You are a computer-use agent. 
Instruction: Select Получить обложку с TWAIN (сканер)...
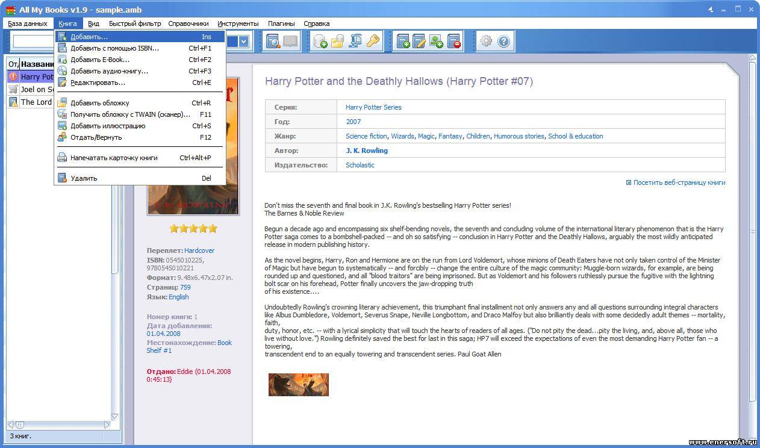(140, 114)
